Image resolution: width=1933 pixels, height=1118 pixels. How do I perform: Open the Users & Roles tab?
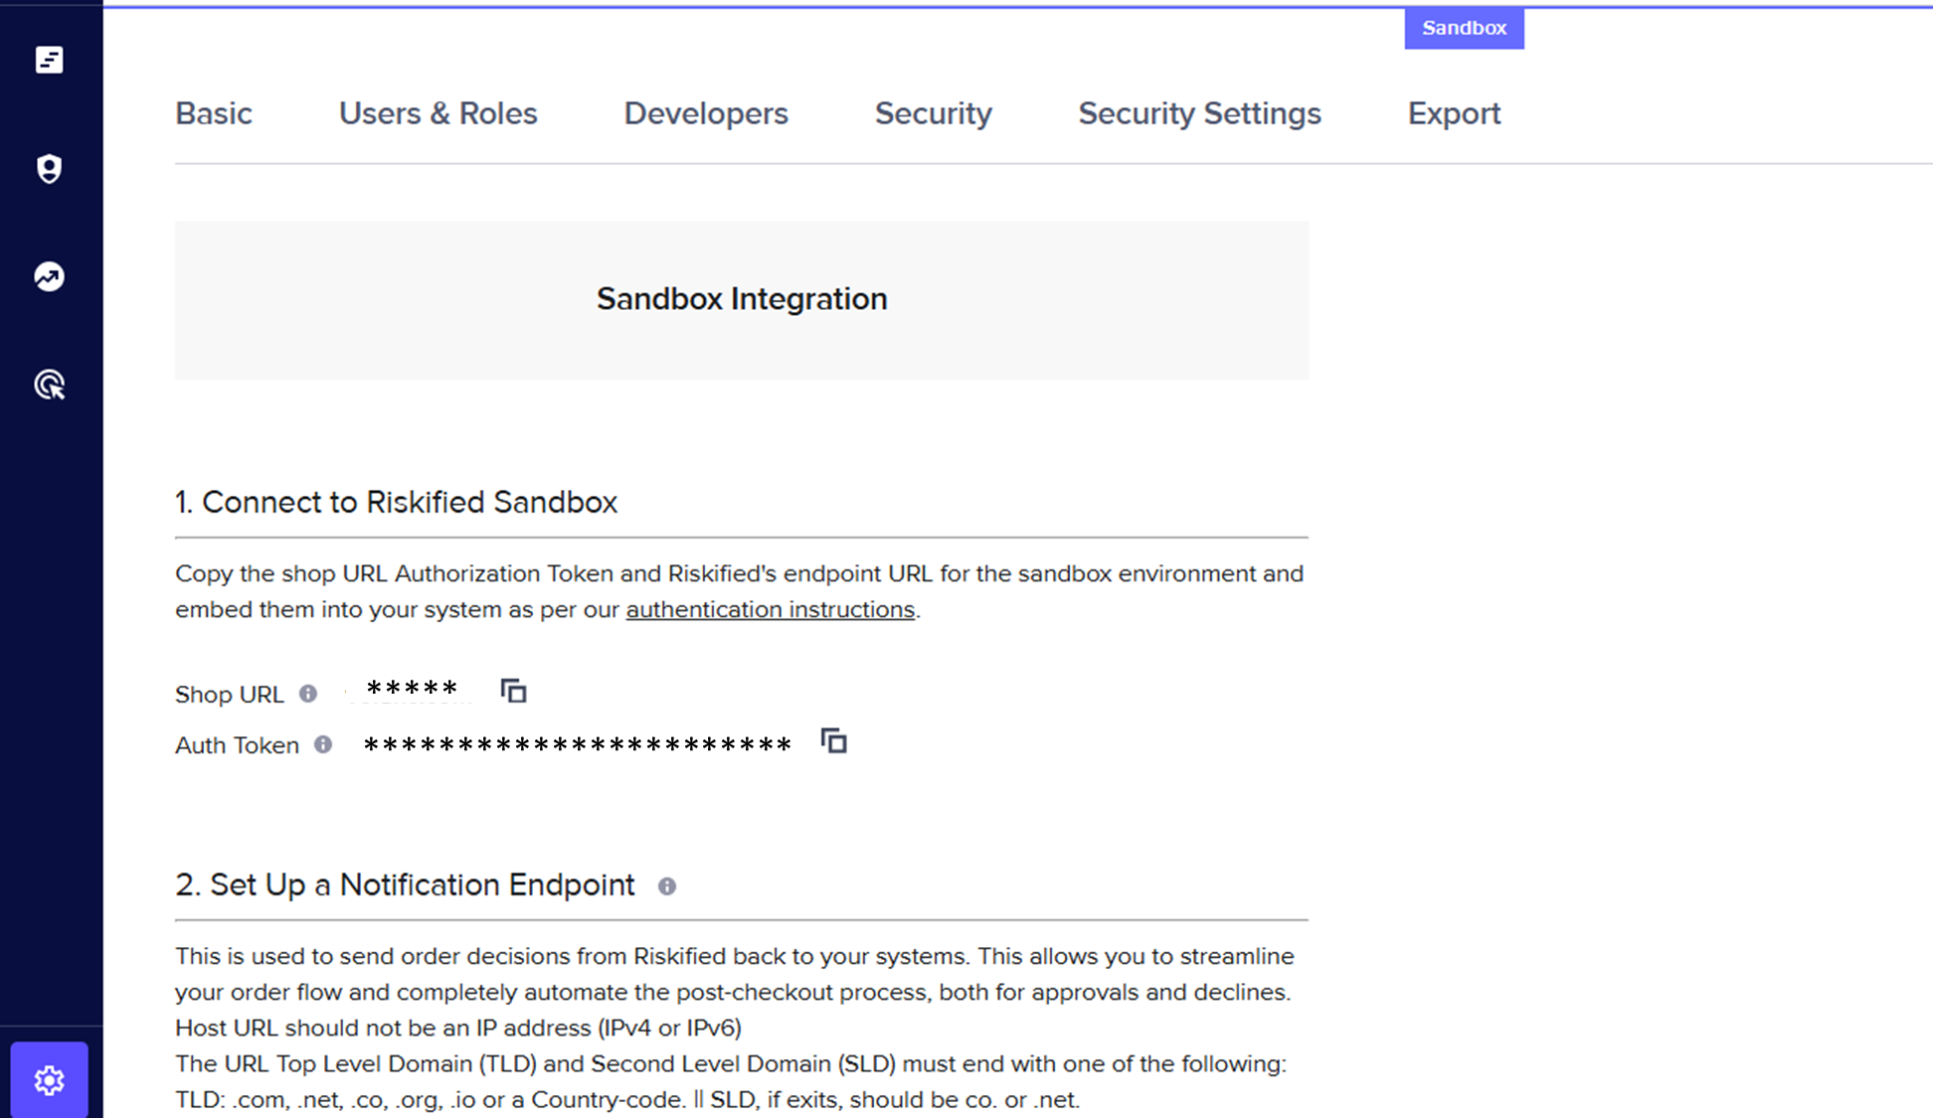pyautogui.click(x=438, y=113)
